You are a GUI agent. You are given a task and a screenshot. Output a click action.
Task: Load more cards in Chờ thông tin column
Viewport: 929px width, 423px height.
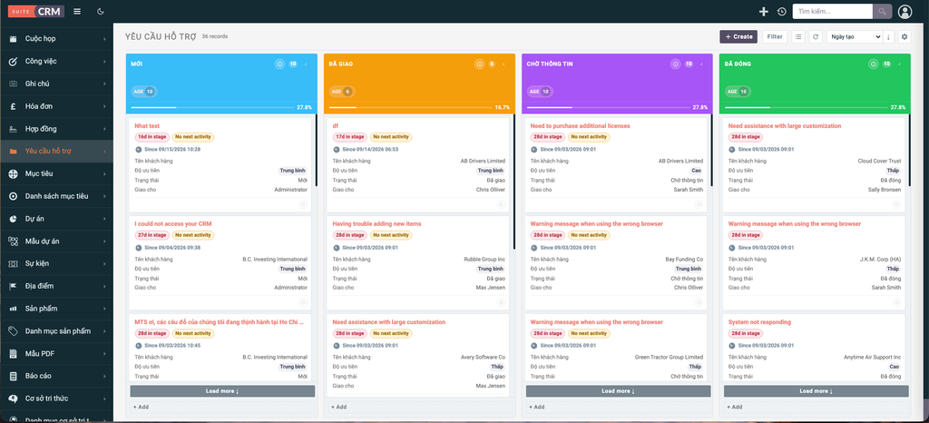[x=618, y=391]
